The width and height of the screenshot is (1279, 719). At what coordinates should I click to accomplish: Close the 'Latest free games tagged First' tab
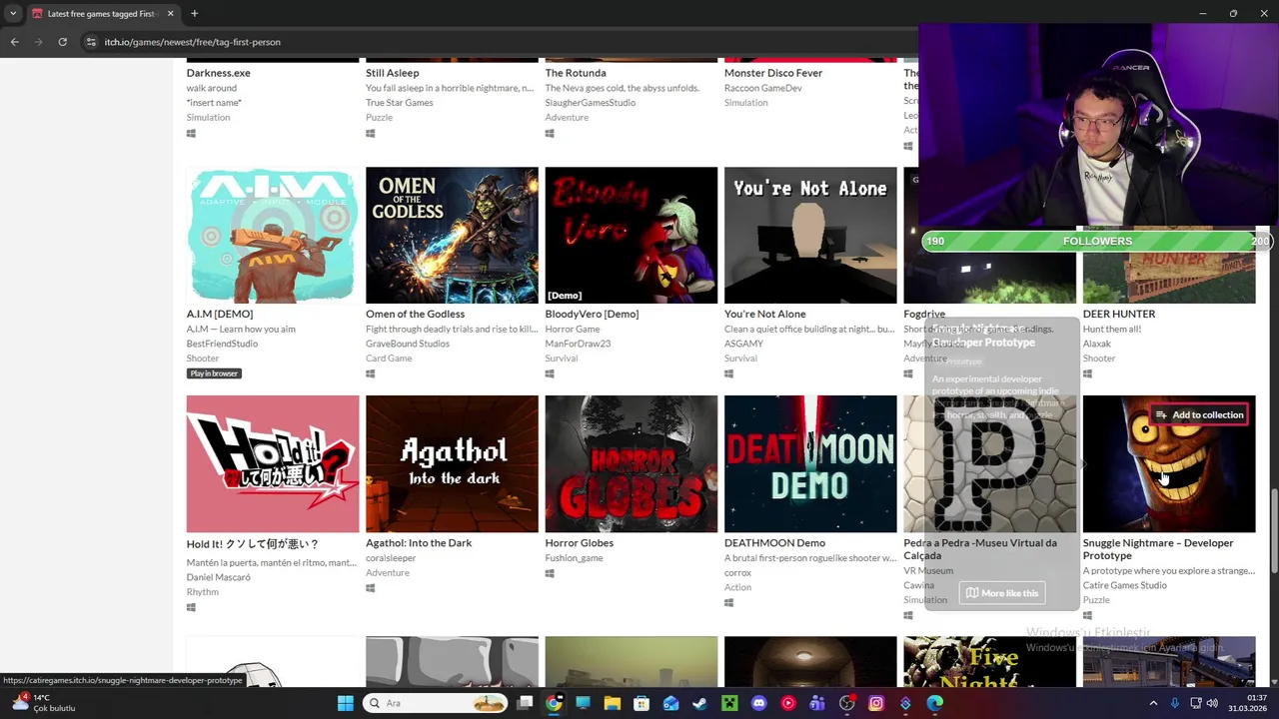coord(170,14)
